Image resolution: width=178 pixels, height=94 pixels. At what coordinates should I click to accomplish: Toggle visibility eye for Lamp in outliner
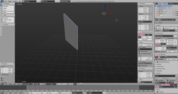[173, 15]
